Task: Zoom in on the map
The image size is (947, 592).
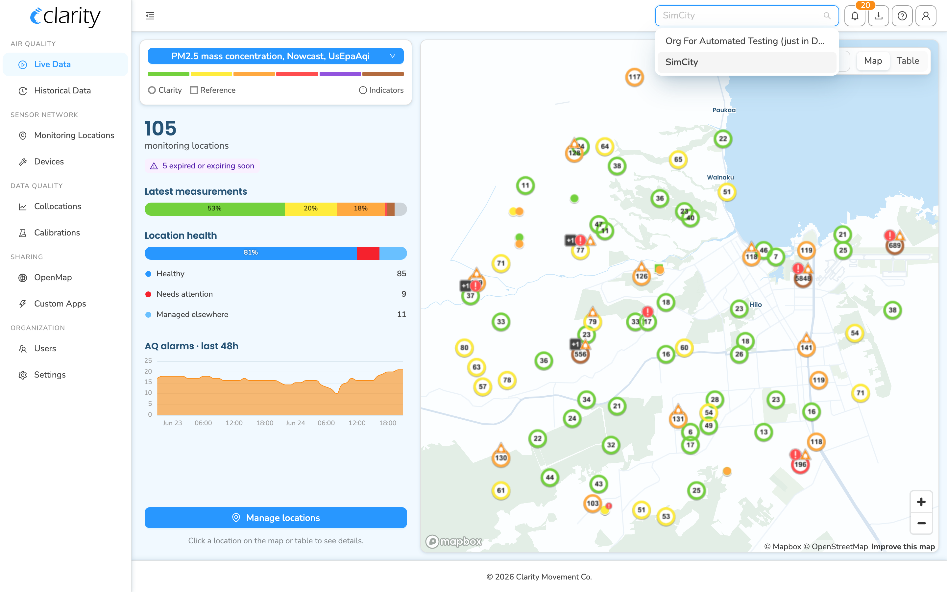Action: click(x=921, y=502)
